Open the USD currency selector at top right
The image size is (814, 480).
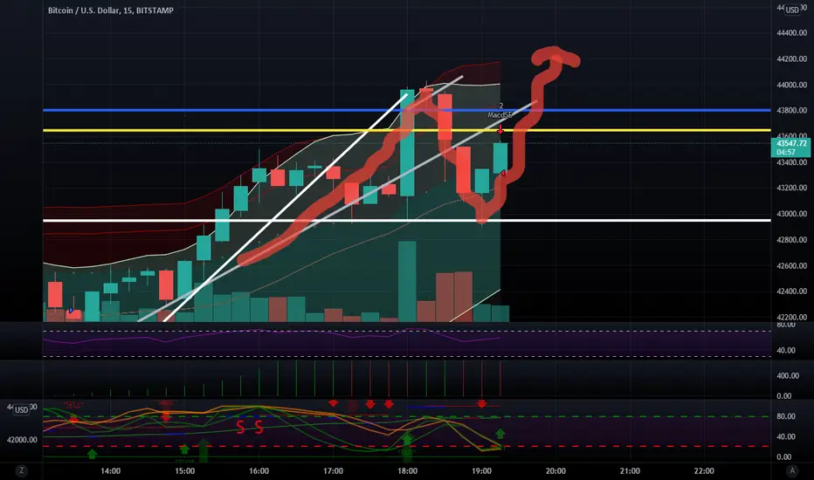click(792, 10)
